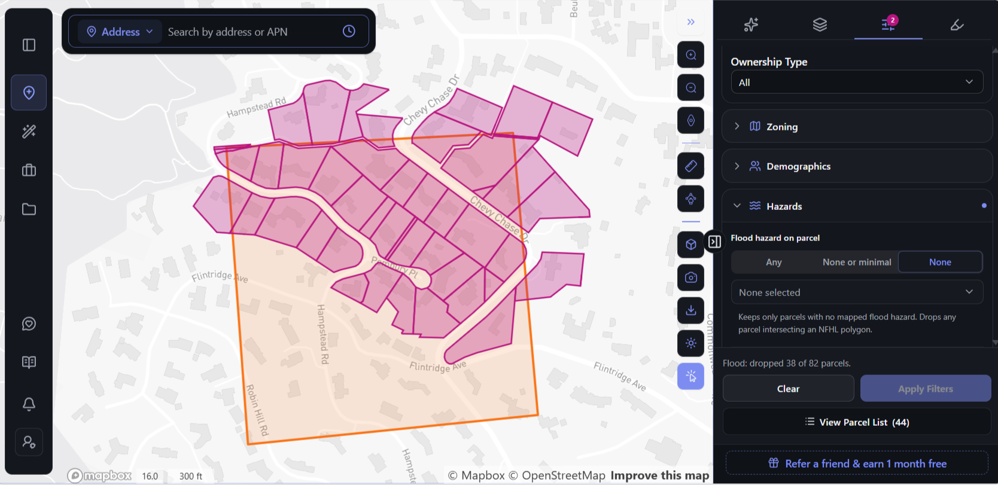The image size is (998, 485).
Task: Zoom in on the map
Action: click(690, 55)
